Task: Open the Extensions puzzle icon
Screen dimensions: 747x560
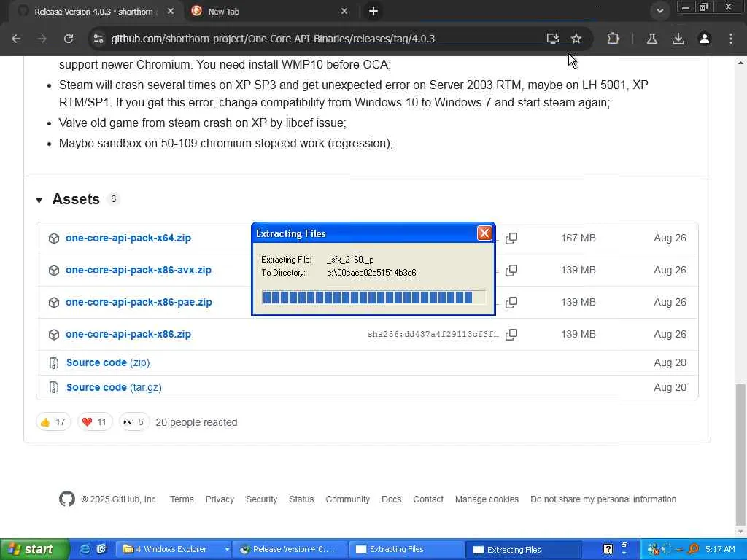Action: 613,39
